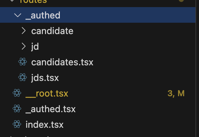The image size is (199, 137).
Task: Click the modified dot on routes folder
Action: pyautogui.click(x=181, y=1)
